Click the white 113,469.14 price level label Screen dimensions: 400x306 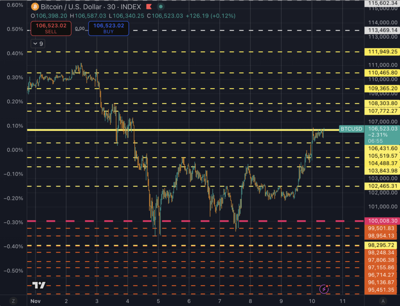382,30
